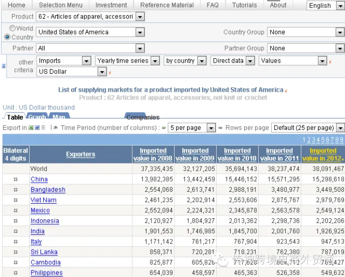Screen dimensions: 345x277
Task: Select the Country radio button
Action: tap(7, 37)
